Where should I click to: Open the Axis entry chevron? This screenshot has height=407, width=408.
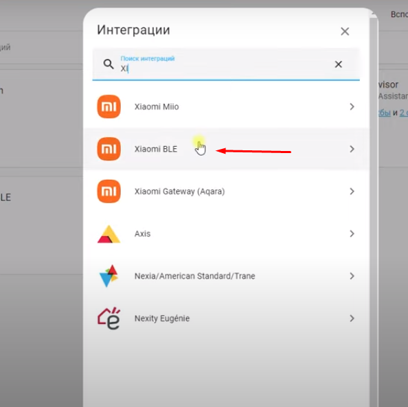tap(352, 234)
